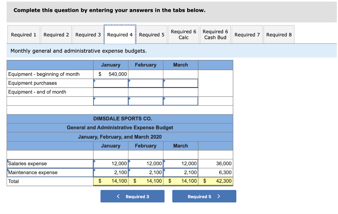
Task: Select the Required 8 tab
Action: click(x=279, y=35)
